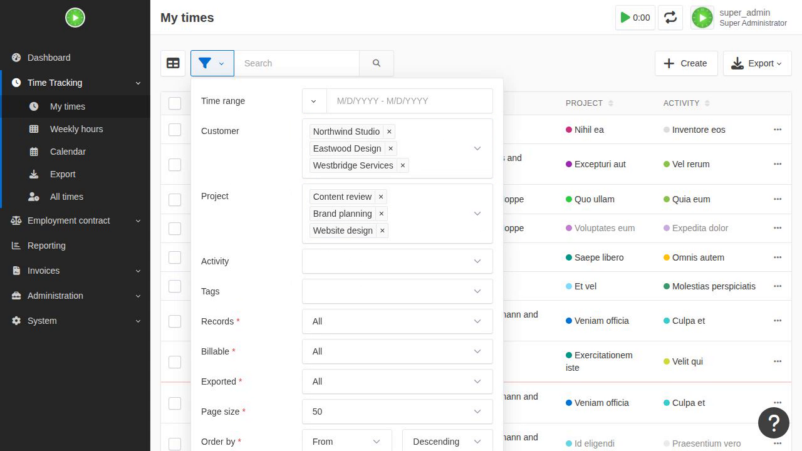
Task: Expand the Tags filter dropdown
Action: (397, 291)
